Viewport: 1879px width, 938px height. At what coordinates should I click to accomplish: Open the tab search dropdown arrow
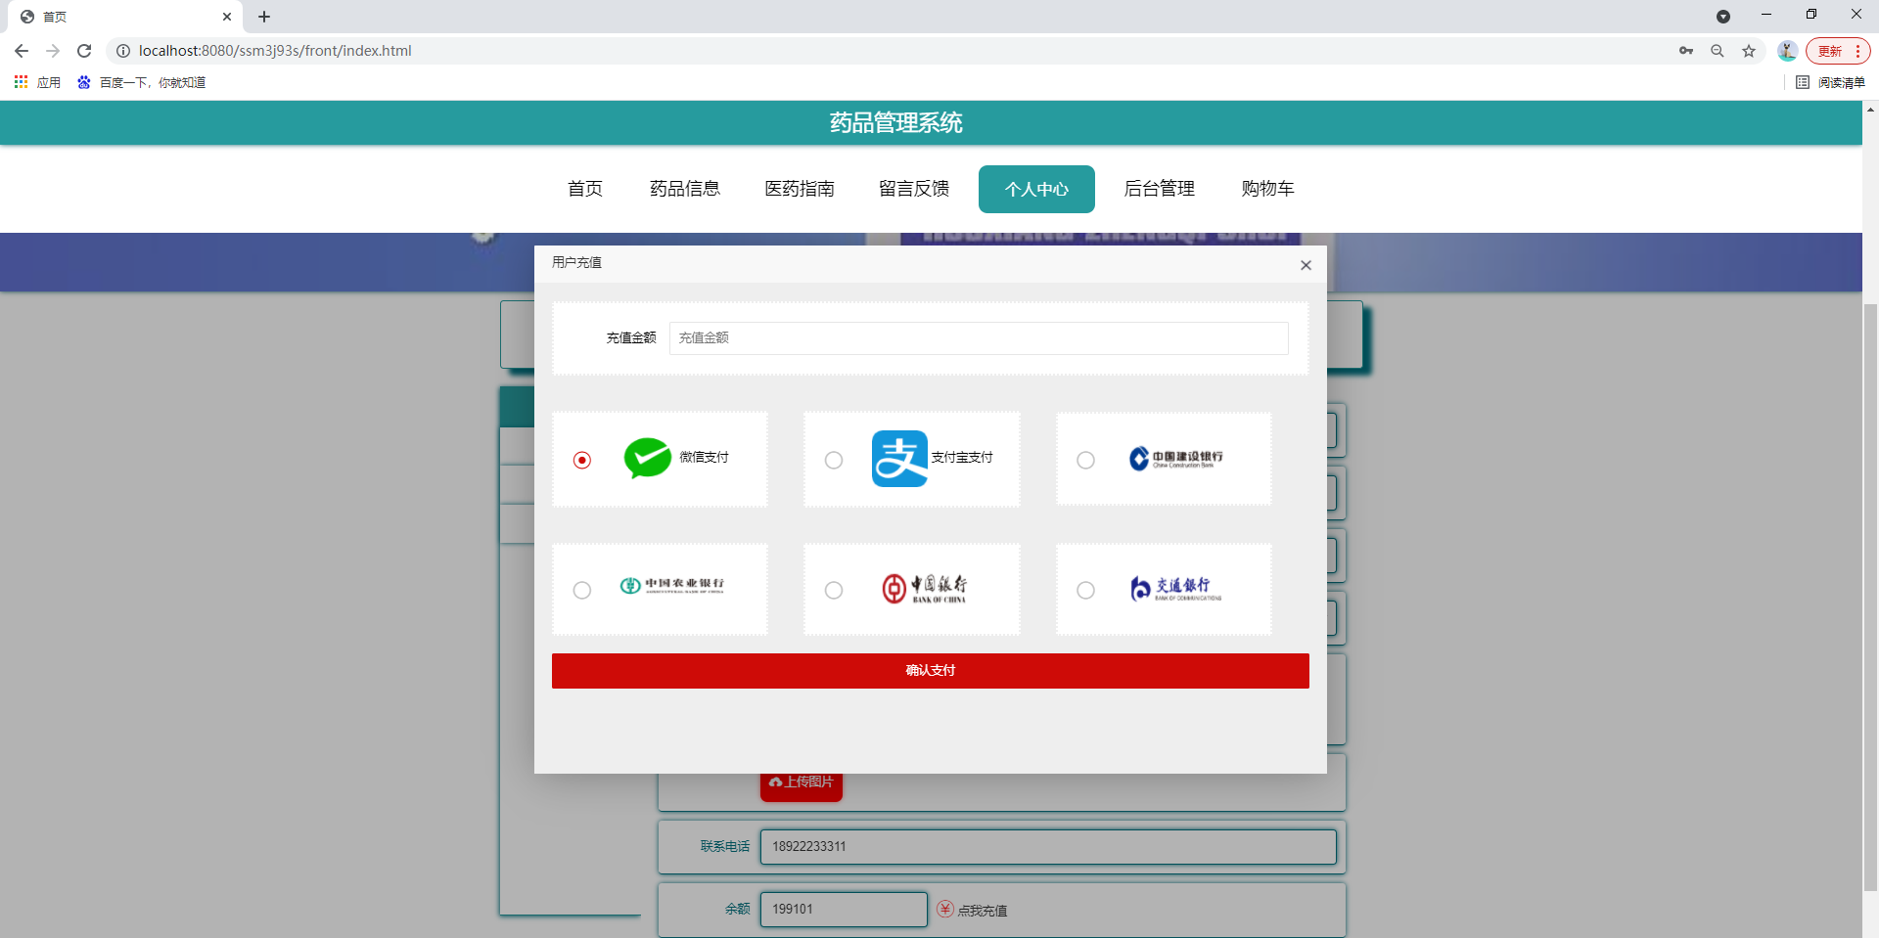click(1723, 17)
